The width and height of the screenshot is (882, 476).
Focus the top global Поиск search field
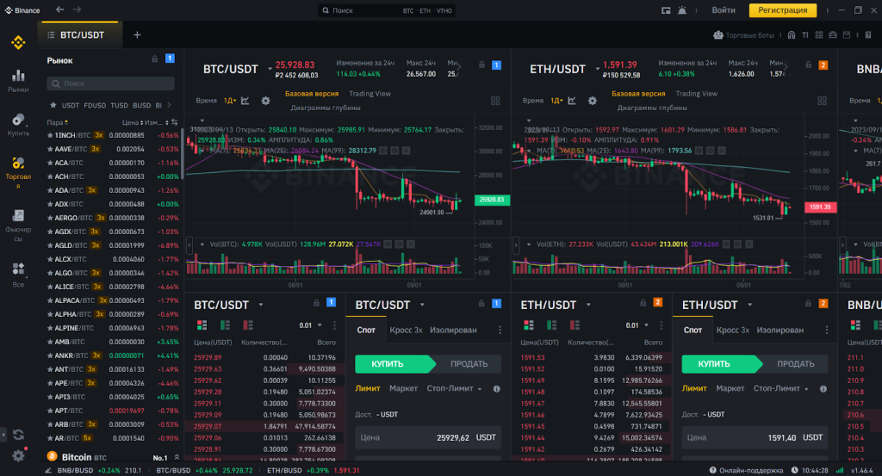tap(387, 10)
